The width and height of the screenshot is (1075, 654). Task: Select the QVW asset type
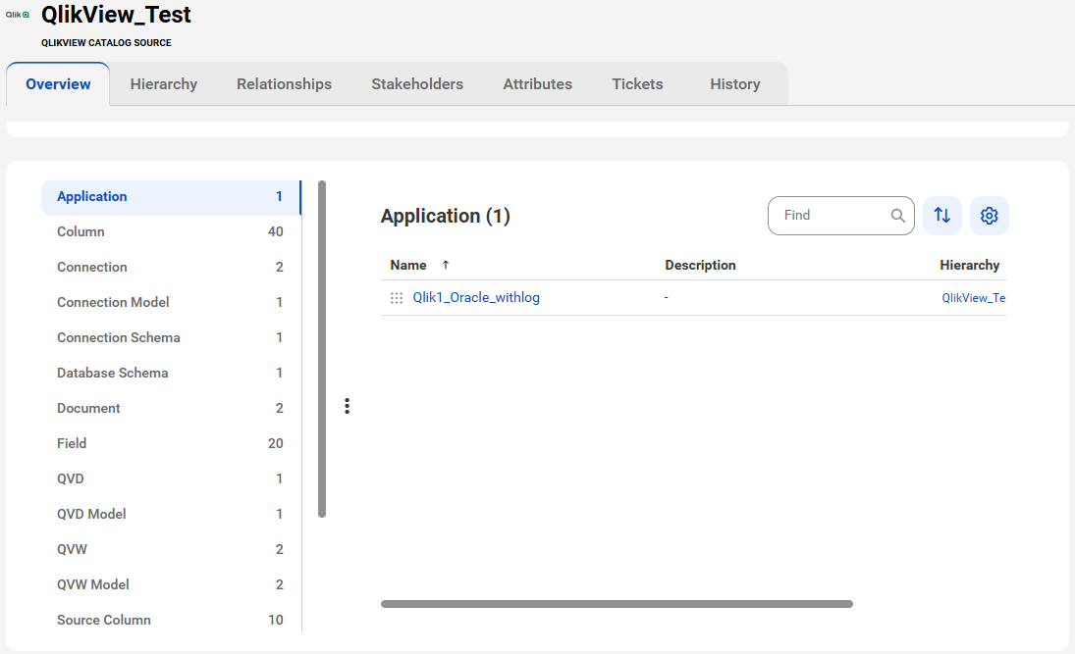[x=170, y=549]
